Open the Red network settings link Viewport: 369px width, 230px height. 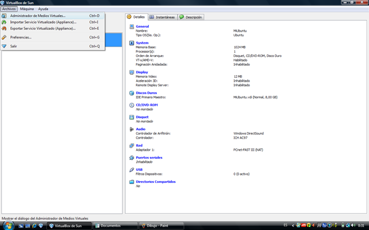coord(139,145)
